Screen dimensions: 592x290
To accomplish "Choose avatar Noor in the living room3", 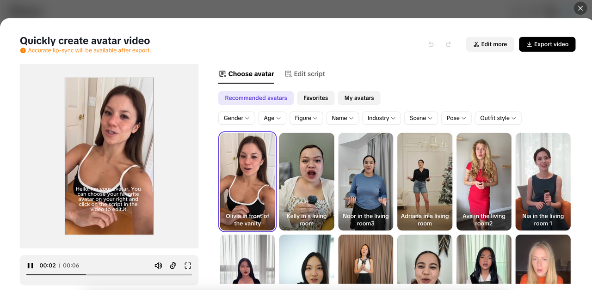I will tap(366, 181).
